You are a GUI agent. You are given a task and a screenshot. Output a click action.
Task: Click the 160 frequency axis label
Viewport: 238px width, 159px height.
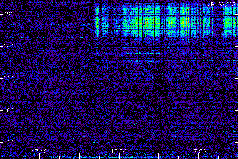click(x=8, y=110)
